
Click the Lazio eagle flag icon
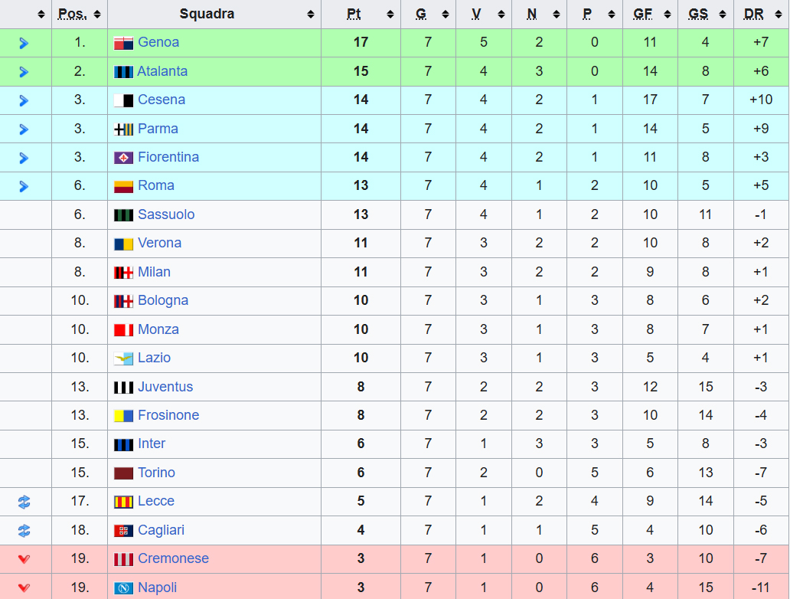coord(123,358)
